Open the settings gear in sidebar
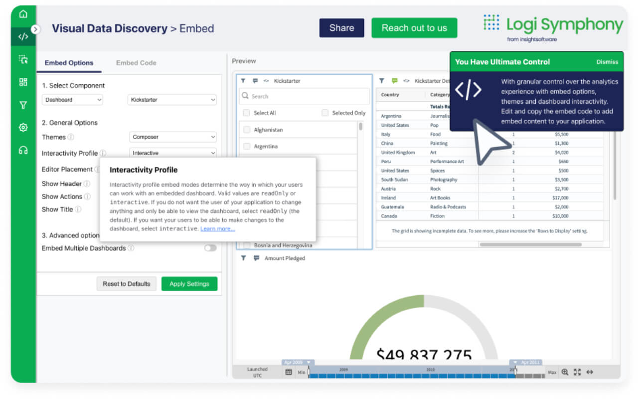The height and width of the screenshot is (399, 639). pos(23,127)
